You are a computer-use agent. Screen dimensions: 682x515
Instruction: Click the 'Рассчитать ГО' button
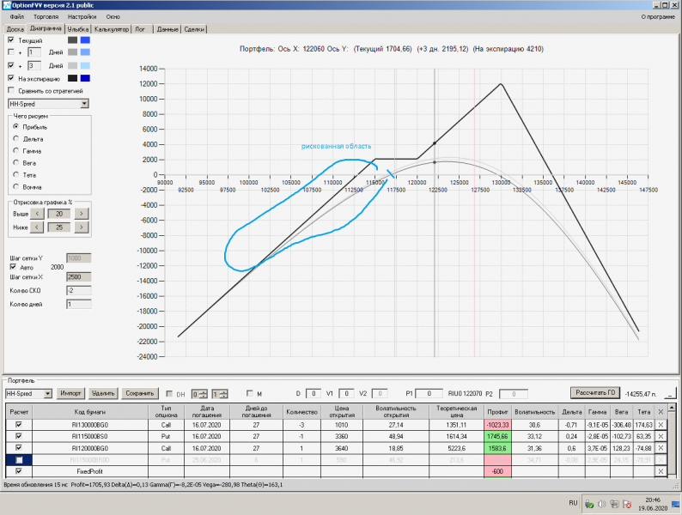point(595,392)
